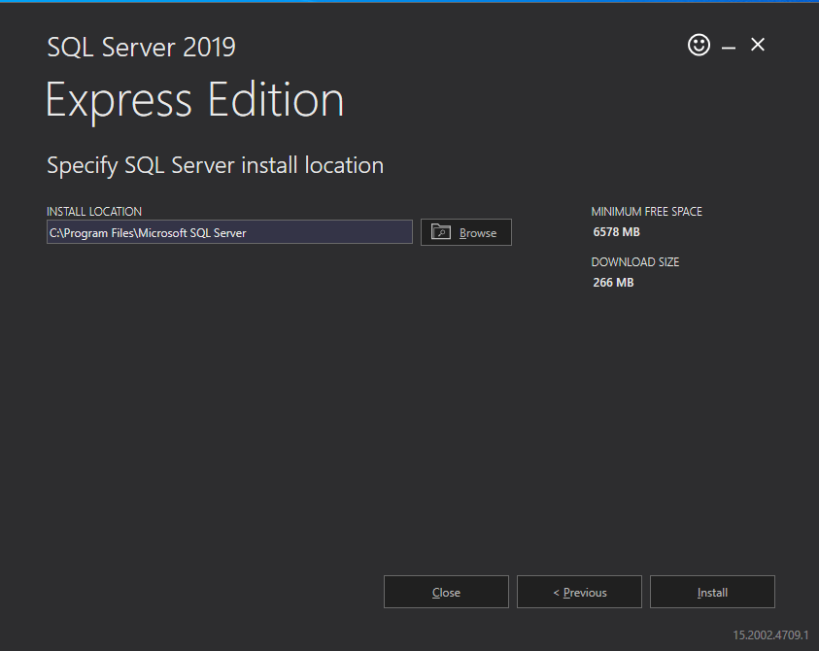Minimize the SQL Server installer window
The width and height of the screenshot is (819, 651).
coord(728,48)
